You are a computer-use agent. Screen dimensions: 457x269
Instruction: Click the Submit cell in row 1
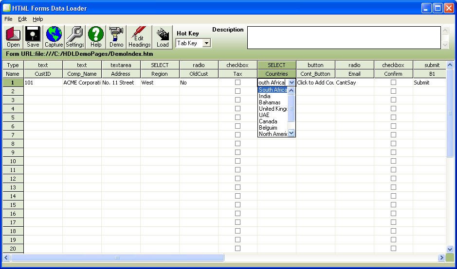(429, 83)
